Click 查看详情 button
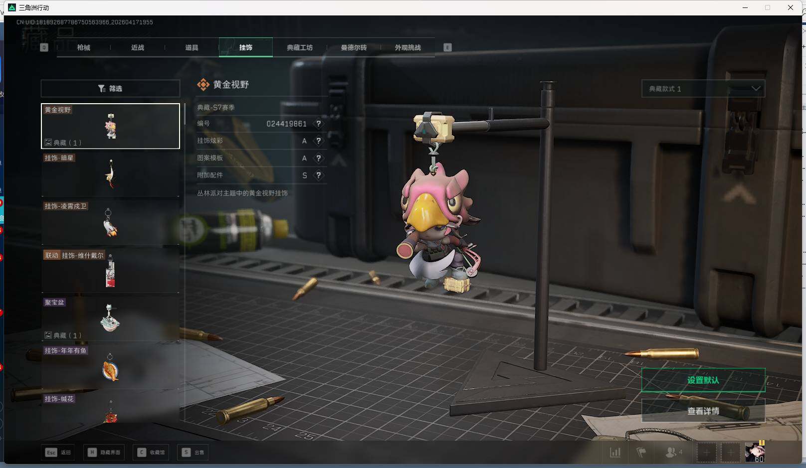806x468 pixels. 703,411
